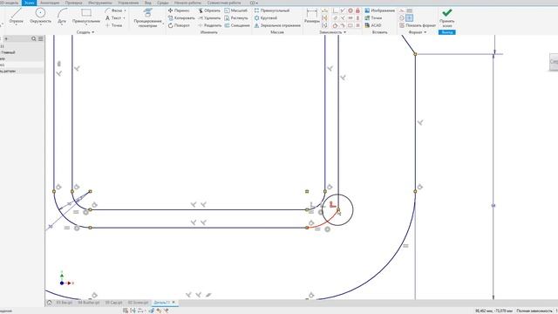Activate the Разделить split tool
The image size is (558, 314).
209,25
